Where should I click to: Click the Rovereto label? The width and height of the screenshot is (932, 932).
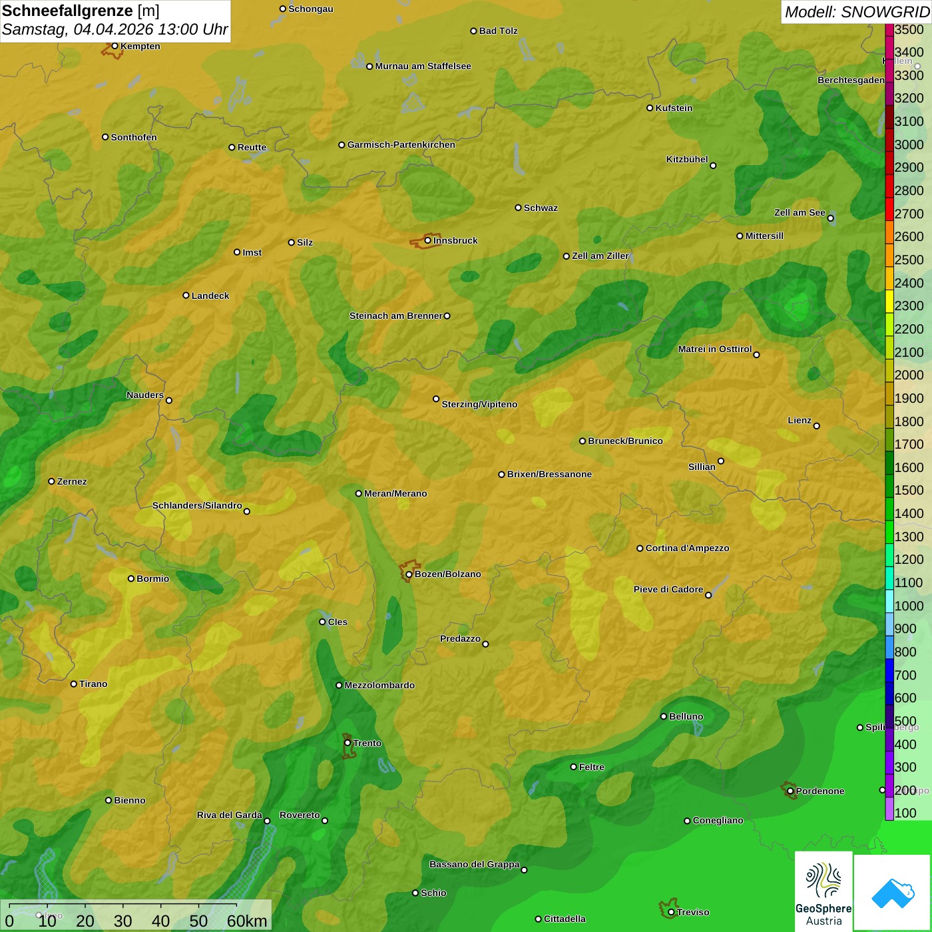coord(300,815)
